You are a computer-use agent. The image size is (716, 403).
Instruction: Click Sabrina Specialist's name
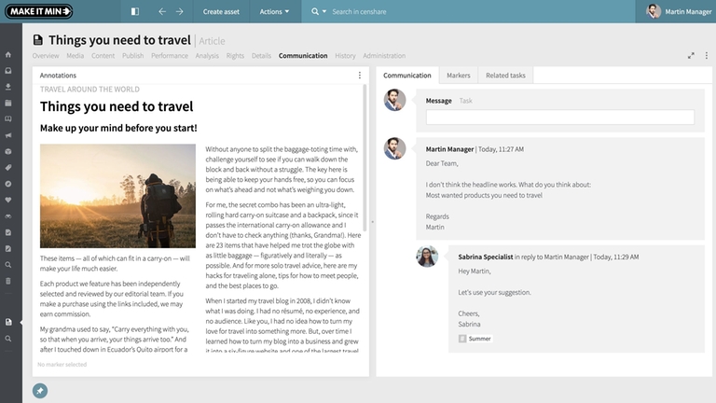coord(486,257)
